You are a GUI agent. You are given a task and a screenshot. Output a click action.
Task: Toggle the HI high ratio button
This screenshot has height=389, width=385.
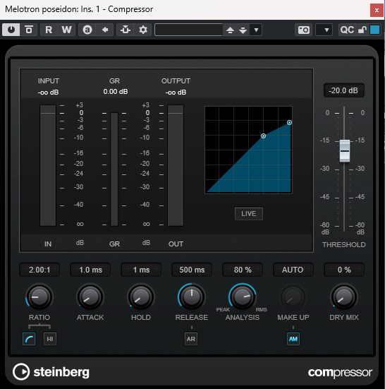coord(50,339)
